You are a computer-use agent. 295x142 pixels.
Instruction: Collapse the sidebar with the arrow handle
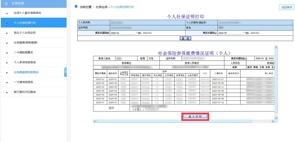65,72
